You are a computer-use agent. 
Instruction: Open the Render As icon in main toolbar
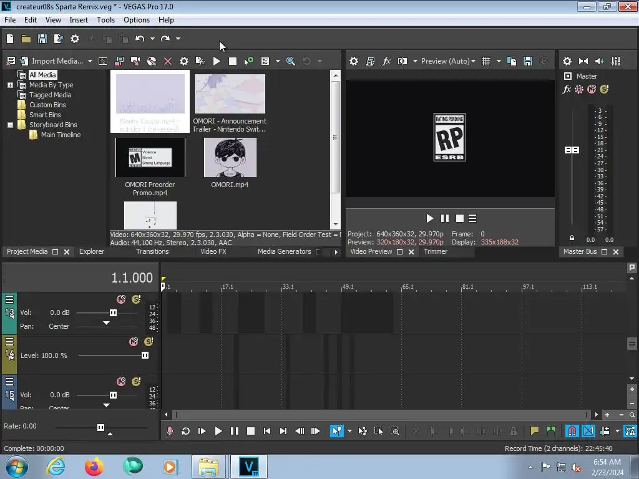point(59,39)
